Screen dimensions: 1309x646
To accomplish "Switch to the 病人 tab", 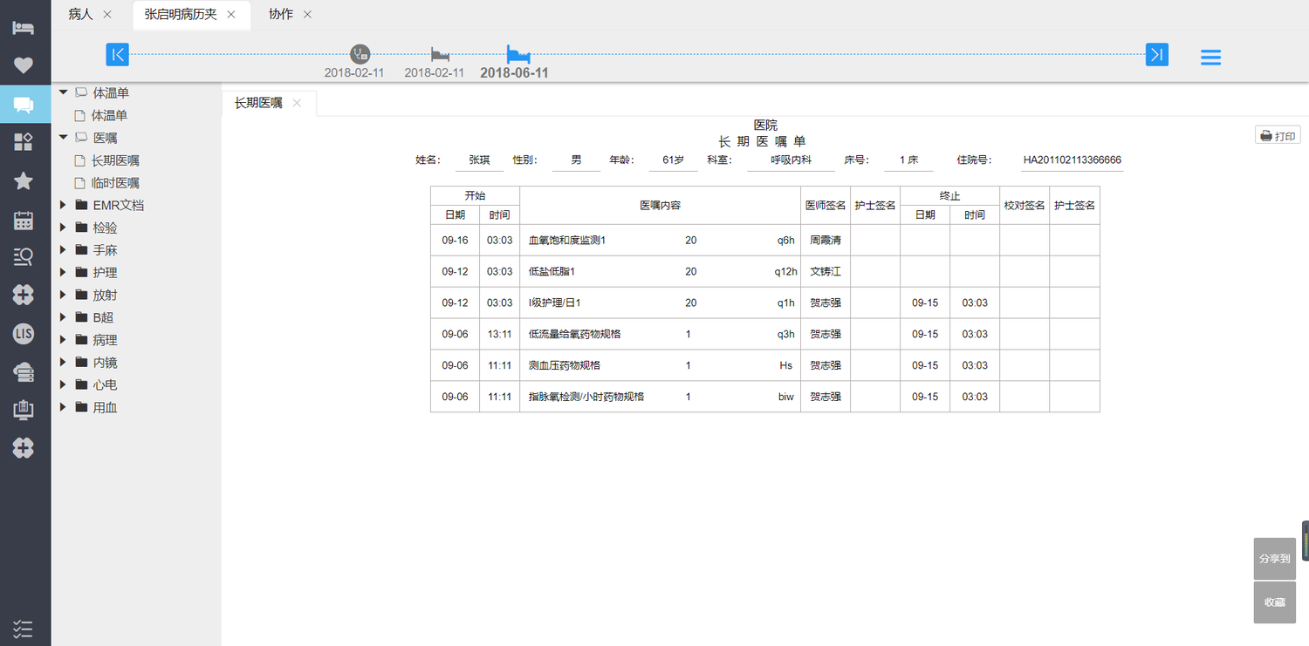I will (x=80, y=14).
